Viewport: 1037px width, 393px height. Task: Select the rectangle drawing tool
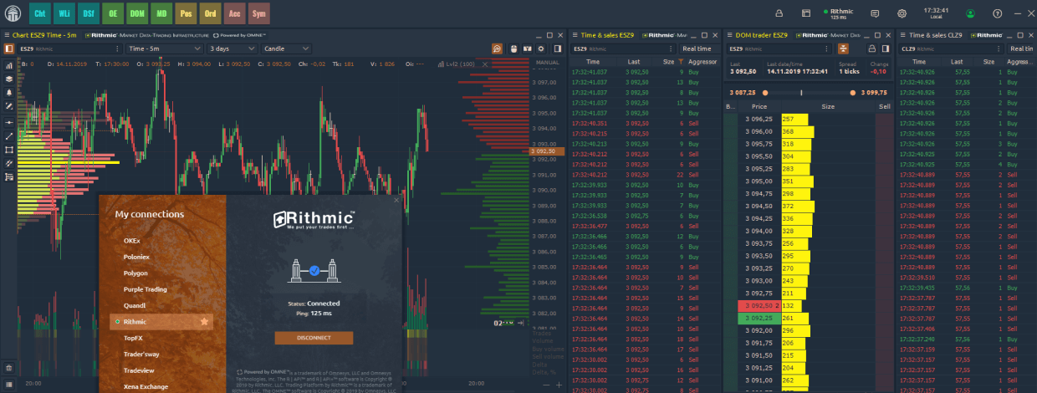pos(9,150)
